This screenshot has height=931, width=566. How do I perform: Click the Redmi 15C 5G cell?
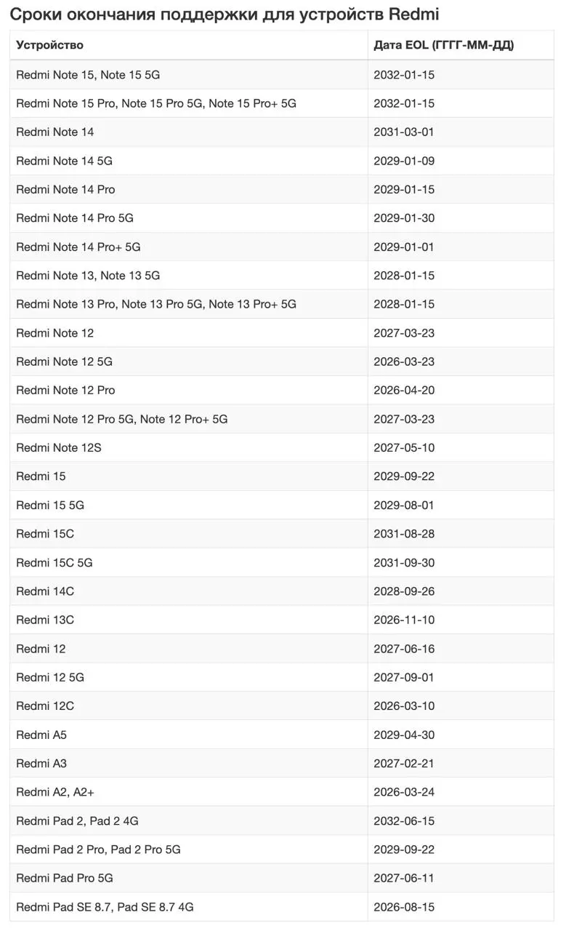pyautogui.click(x=189, y=562)
